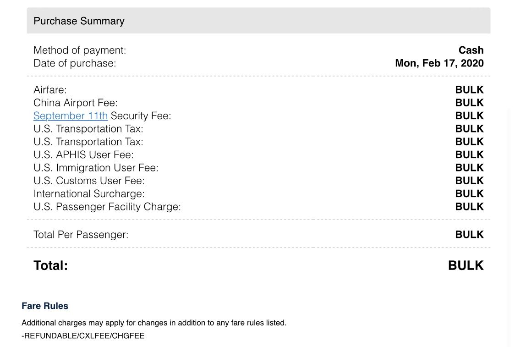Screen dimensions: 515x347
Task: Select the Cash payment value
Action: coord(471,50)
